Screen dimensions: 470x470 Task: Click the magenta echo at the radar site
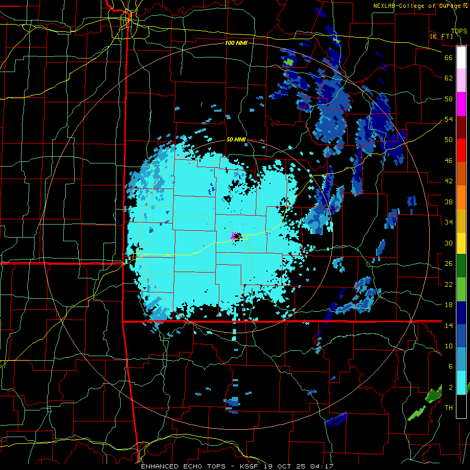point(233,236)
